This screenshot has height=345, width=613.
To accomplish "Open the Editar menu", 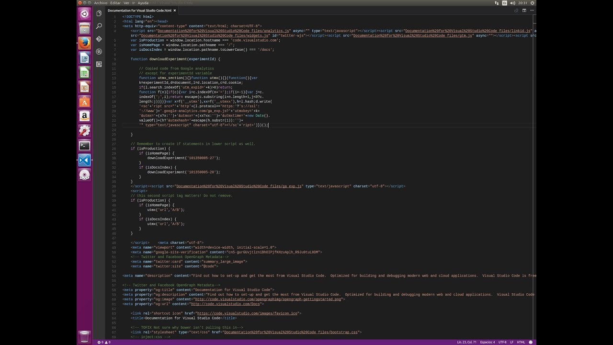I will (115, 3).
